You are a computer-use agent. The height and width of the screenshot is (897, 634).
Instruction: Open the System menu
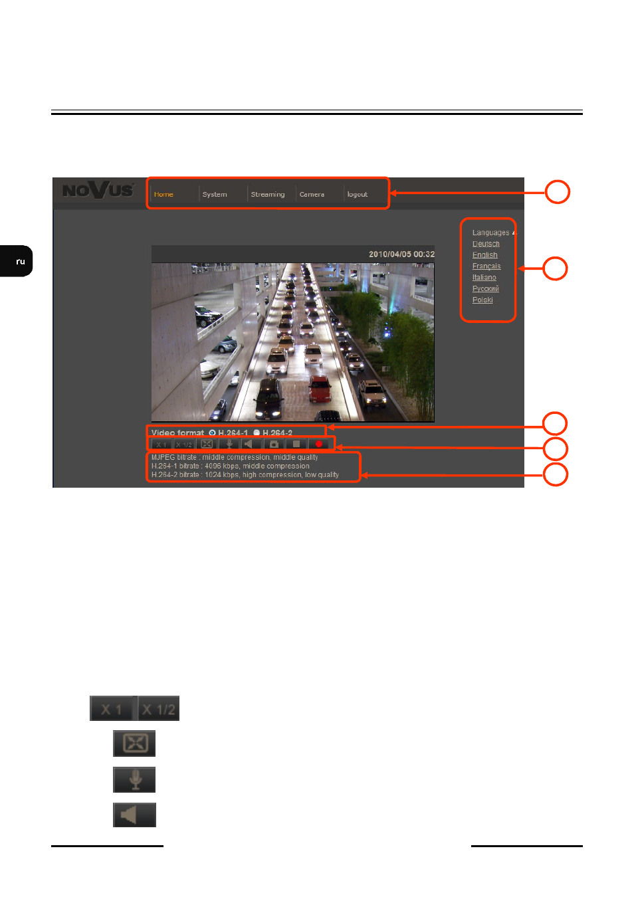click(215, 194)
